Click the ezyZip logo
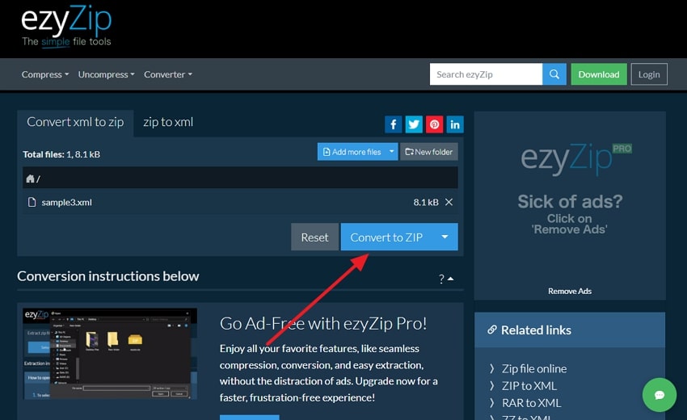The width and height of the screenshot is (687, 420). [x=66, y=25]
